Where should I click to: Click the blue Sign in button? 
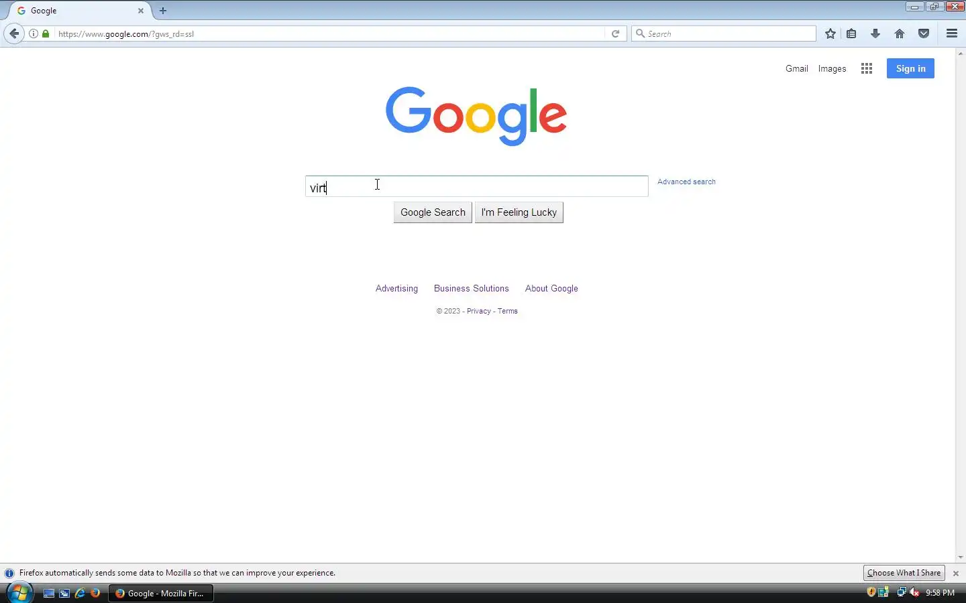pyautogui.click(x=910, y=68)
